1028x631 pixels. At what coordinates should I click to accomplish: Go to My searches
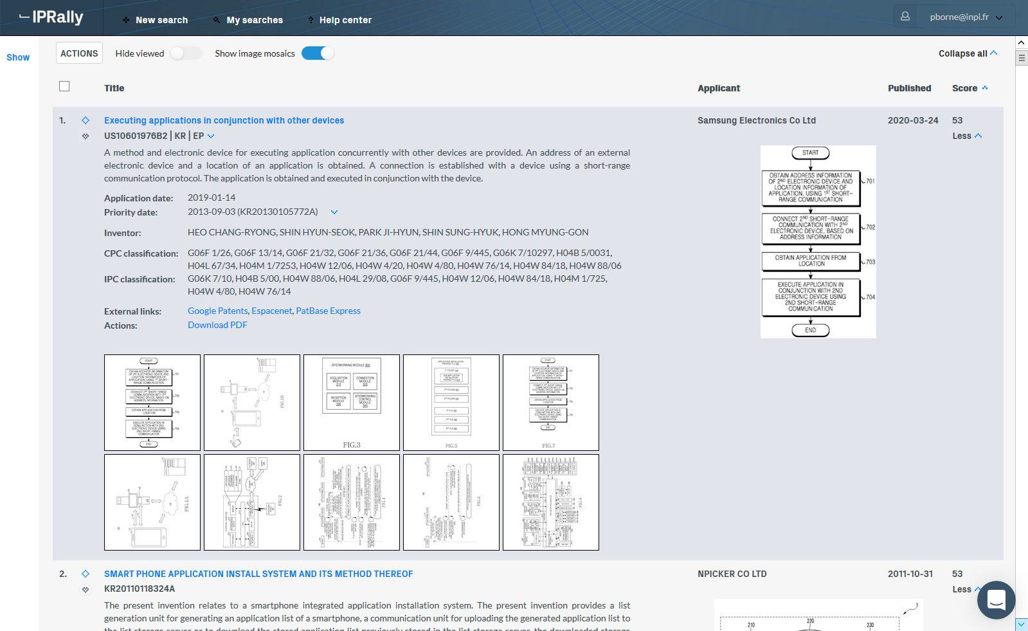[248, 20]
